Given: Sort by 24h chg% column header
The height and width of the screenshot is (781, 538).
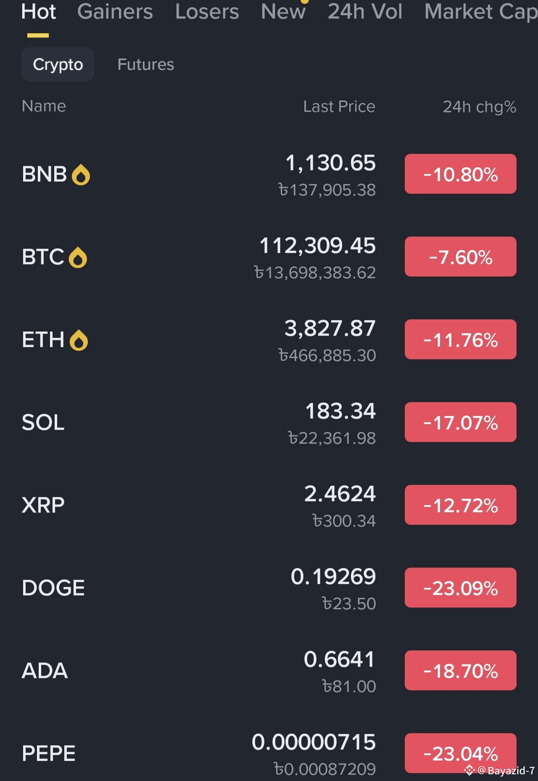Looking at the screenshot, I should pos(480,107).
